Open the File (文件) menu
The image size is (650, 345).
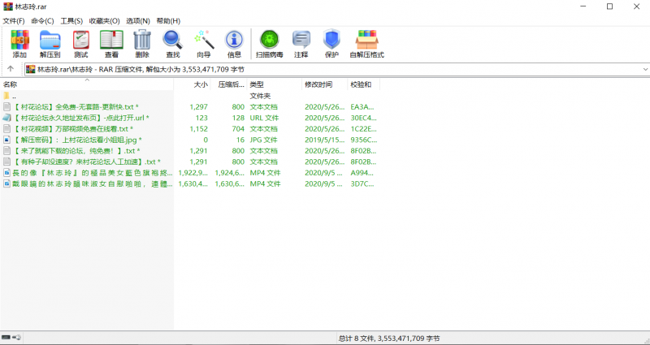click(14, 20)
